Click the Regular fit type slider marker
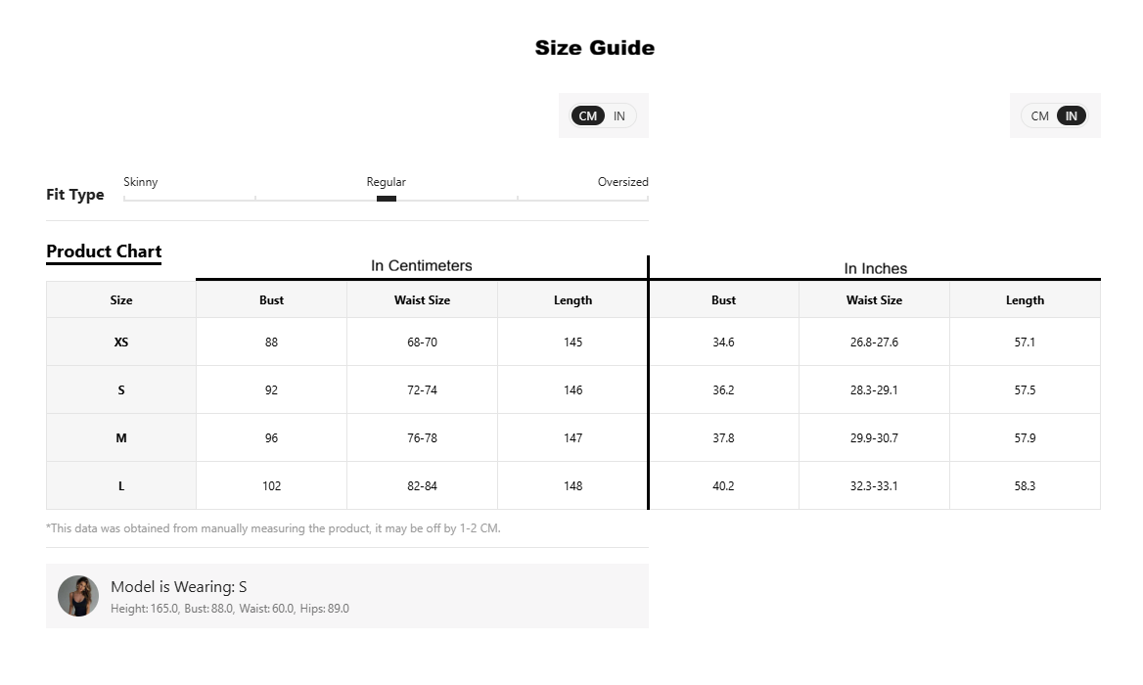1143x685 pixels. tap(387, 199)
